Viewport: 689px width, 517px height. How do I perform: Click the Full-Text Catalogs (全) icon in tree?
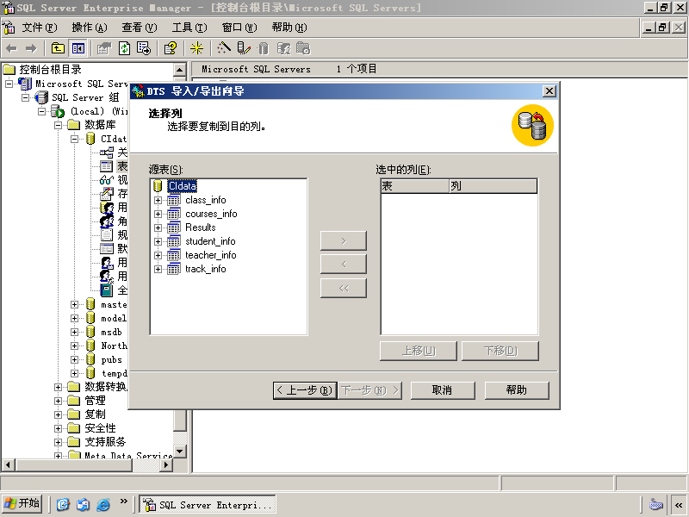(106, 290)
